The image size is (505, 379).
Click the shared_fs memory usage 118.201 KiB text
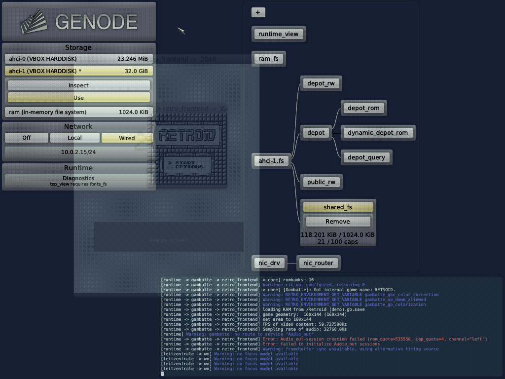337,234
